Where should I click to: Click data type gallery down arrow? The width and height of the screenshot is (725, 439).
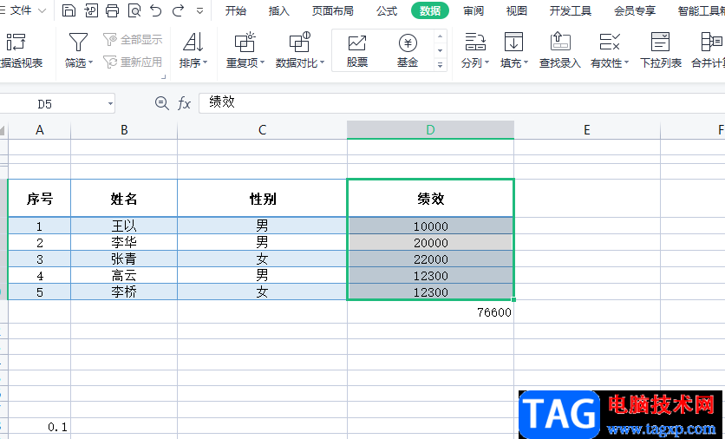441,50
